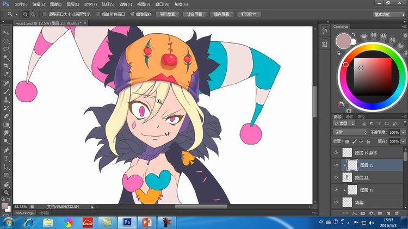Click the actual pixels button
This screenshot has height=229, width=408.
tap(168, 14)
